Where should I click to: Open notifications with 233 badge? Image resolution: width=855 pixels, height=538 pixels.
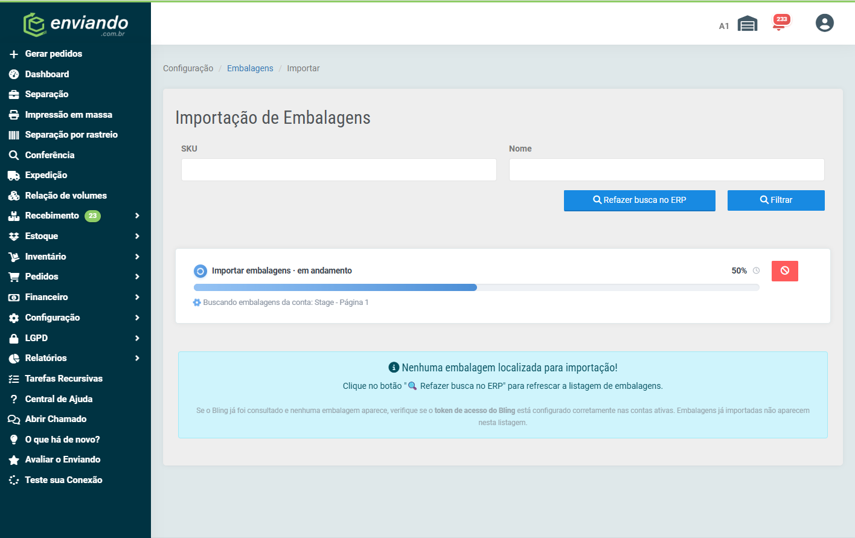coord(781,22)
